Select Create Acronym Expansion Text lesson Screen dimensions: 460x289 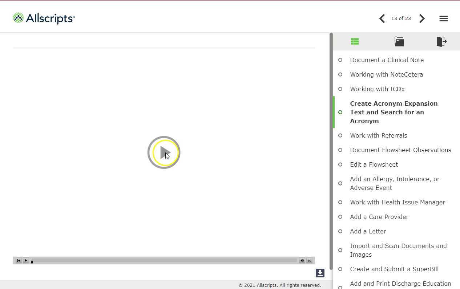click(394, 112)
